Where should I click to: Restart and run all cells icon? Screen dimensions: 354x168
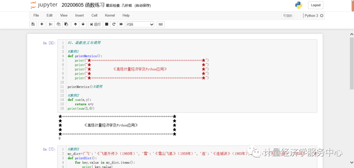pyautogui.click(x=121, y=24)
